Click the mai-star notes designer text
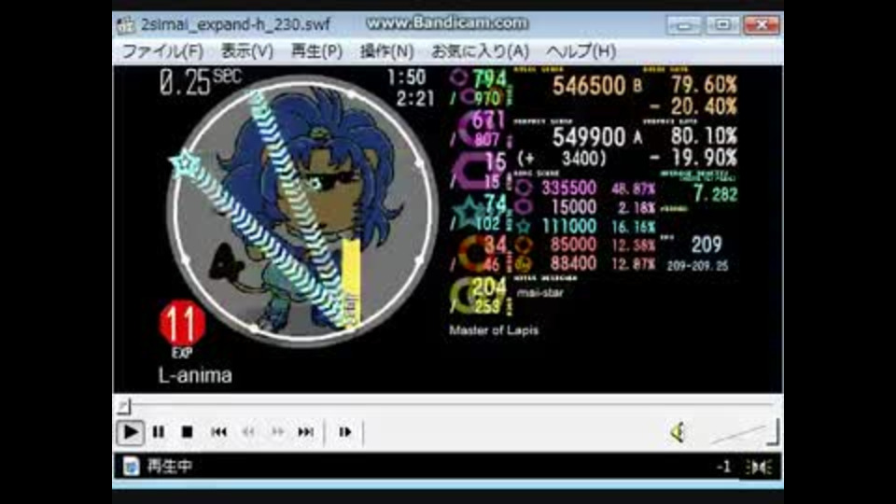Image resolution: width=896 pixels, height=504 pixels. [x=540, y=292]
